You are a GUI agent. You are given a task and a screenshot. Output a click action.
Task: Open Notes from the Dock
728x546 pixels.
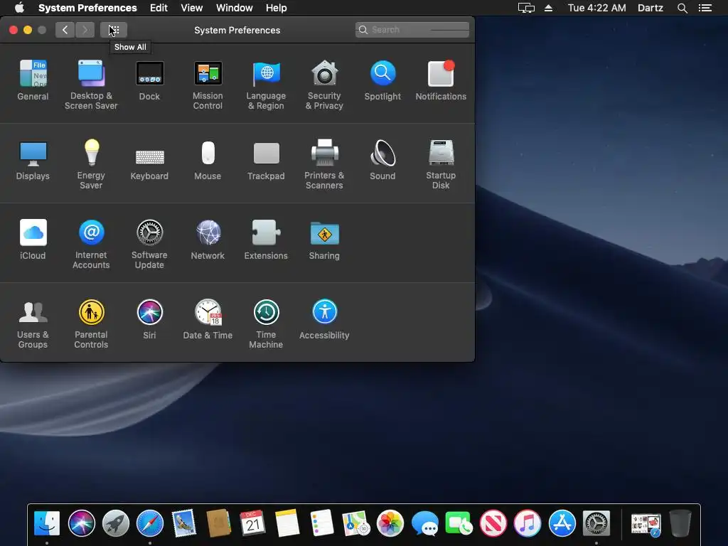(x=287, y=523)
